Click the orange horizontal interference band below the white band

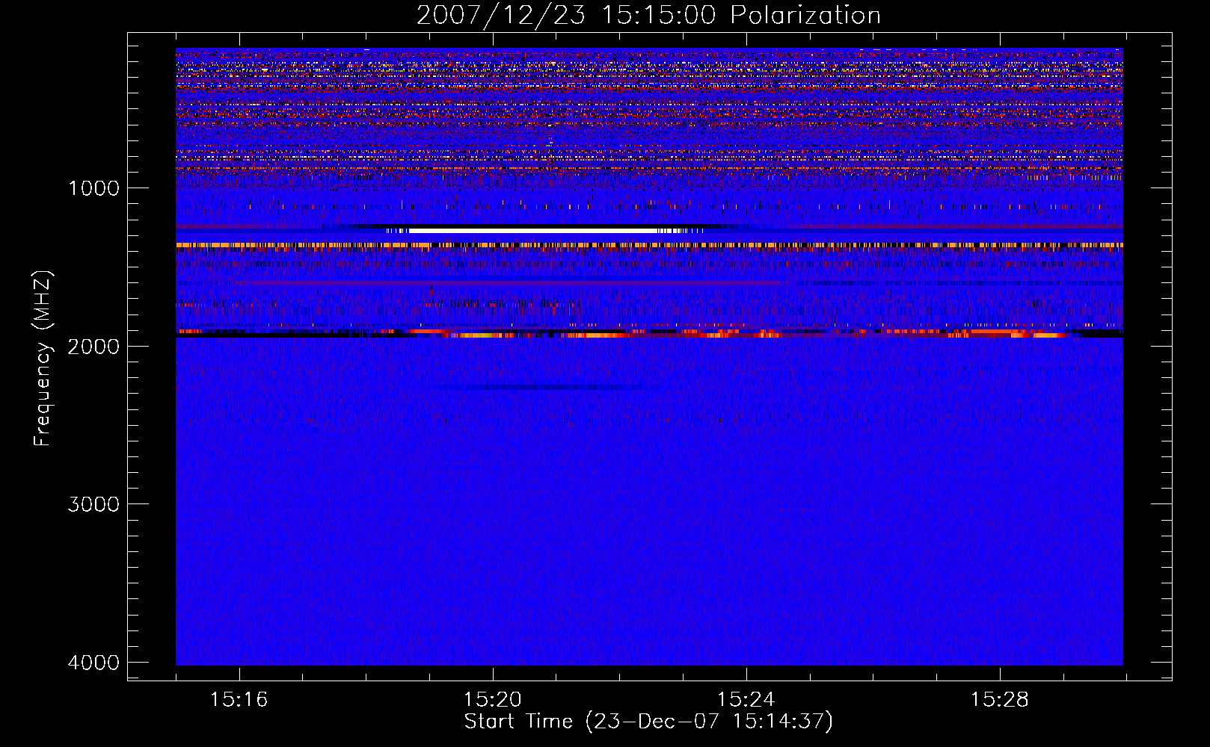click(649, 245)
